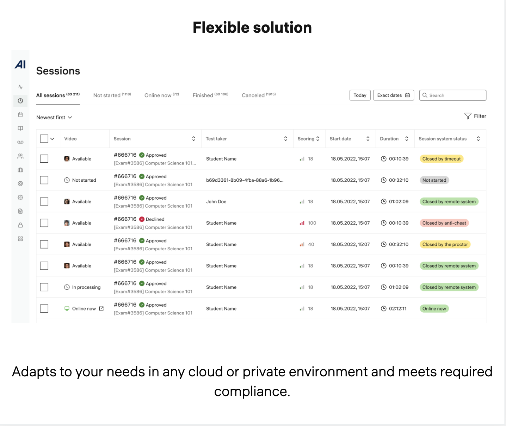Open settings gear icon in sidebar

[20, 197]
